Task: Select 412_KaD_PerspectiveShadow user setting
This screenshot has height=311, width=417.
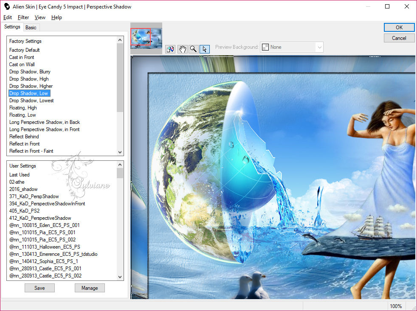Action: (x=40, y=218)
